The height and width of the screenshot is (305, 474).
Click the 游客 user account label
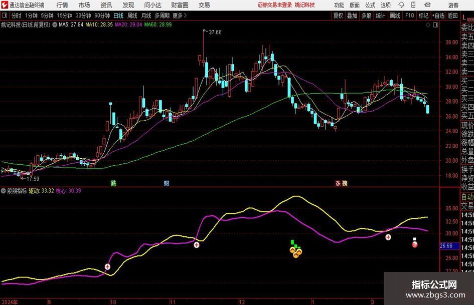[x=453, y=5]
